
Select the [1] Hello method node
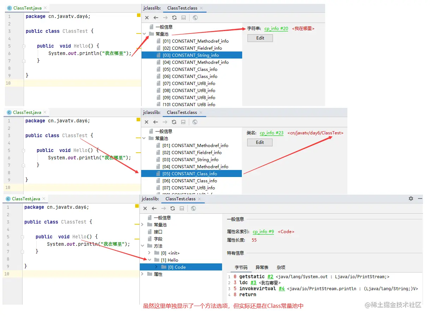[x=170, y=260]
